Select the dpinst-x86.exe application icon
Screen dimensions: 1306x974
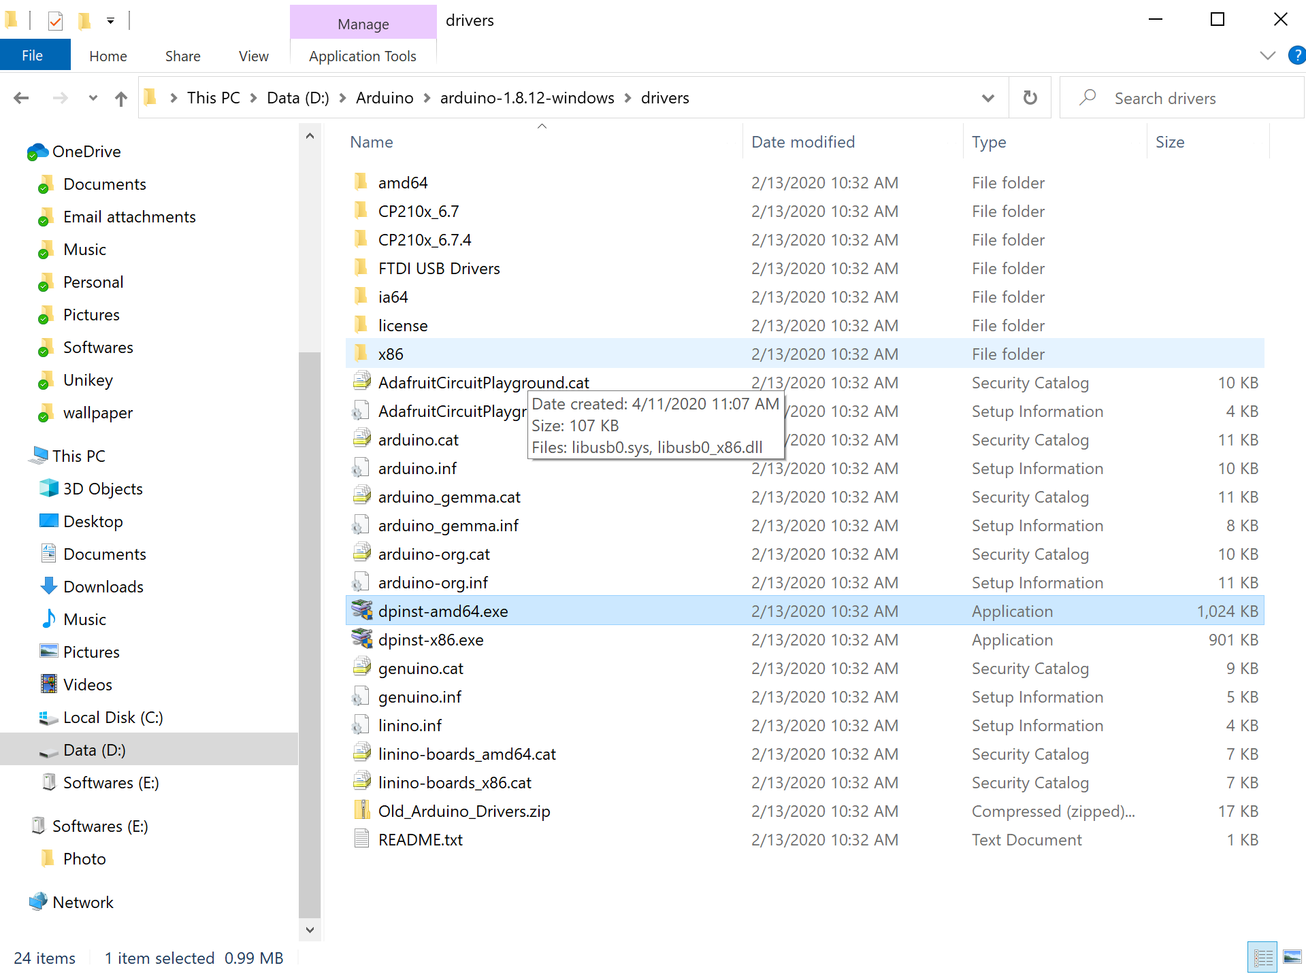pyautogui.click(x=361, y=639)
